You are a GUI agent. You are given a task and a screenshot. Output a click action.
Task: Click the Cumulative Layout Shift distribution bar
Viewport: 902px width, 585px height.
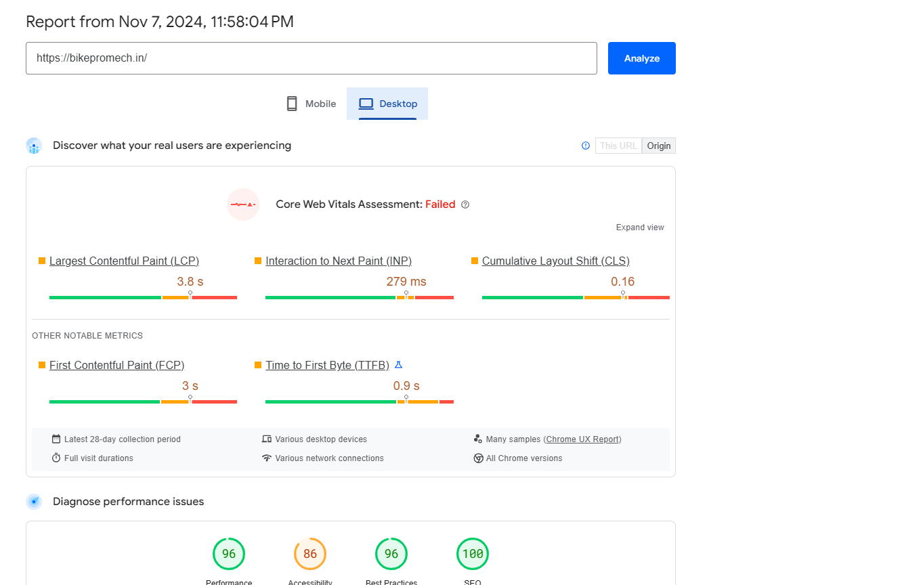[576, 297]
